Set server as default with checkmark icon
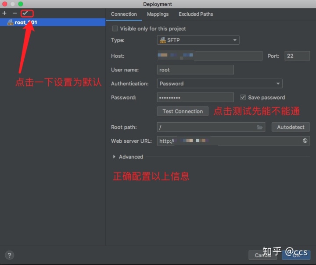The height and width of the screenshot is (265, 316). 25,13
